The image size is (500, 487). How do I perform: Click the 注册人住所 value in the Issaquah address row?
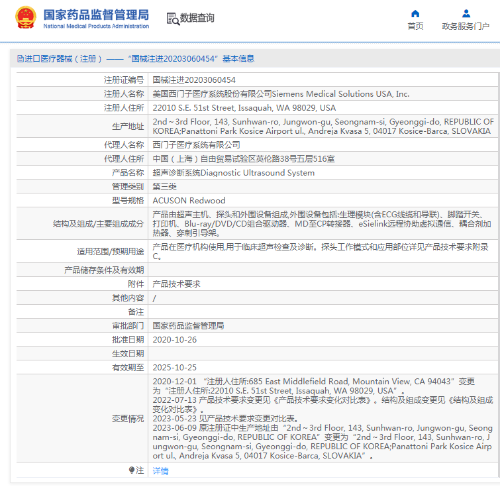[244, 108]
